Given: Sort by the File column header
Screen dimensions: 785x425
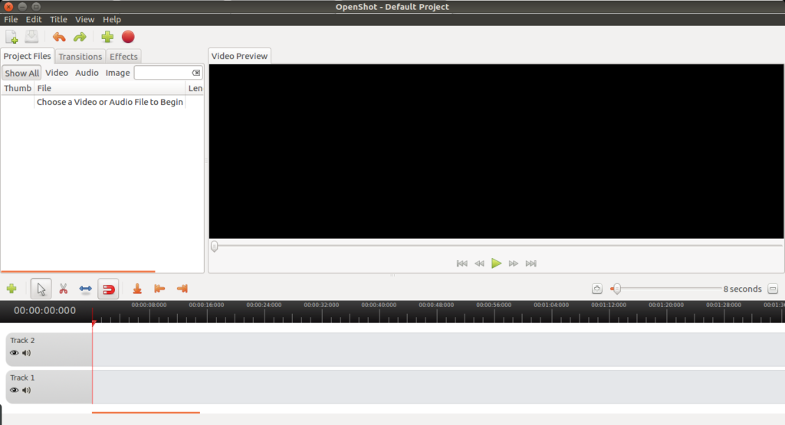Looking at the screenshot, I should (x=110, y=89).
